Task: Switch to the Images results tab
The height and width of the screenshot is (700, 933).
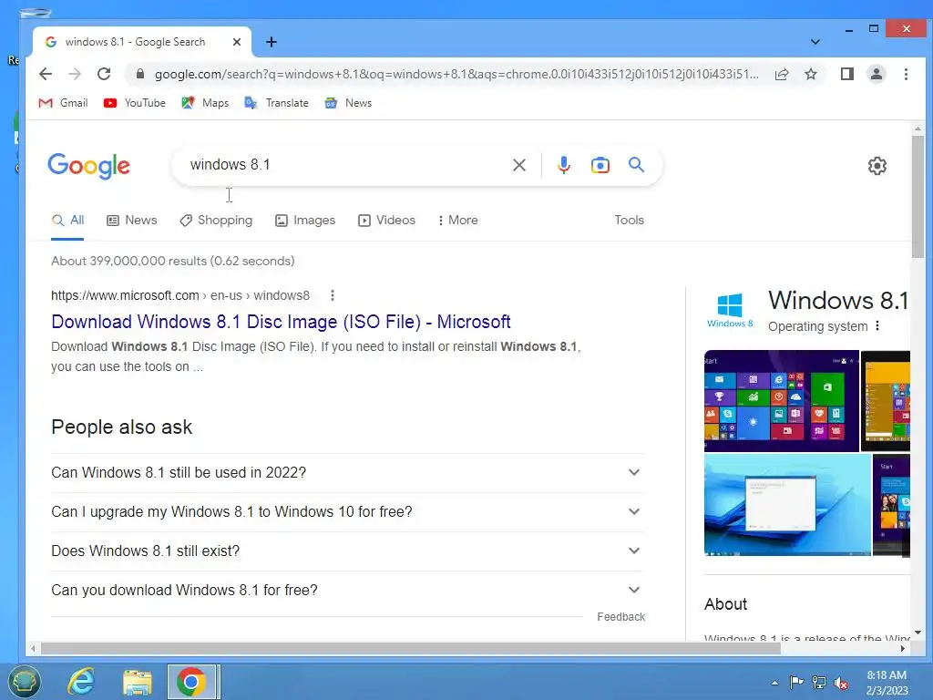Action: point(305,221)
